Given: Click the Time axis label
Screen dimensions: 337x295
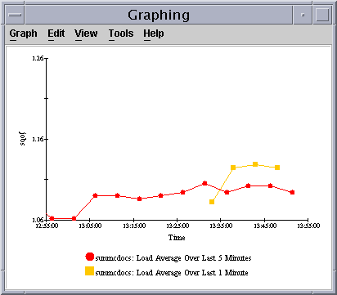Looking at the screenshot, I should pyautogui.click(x=177, y=238).
